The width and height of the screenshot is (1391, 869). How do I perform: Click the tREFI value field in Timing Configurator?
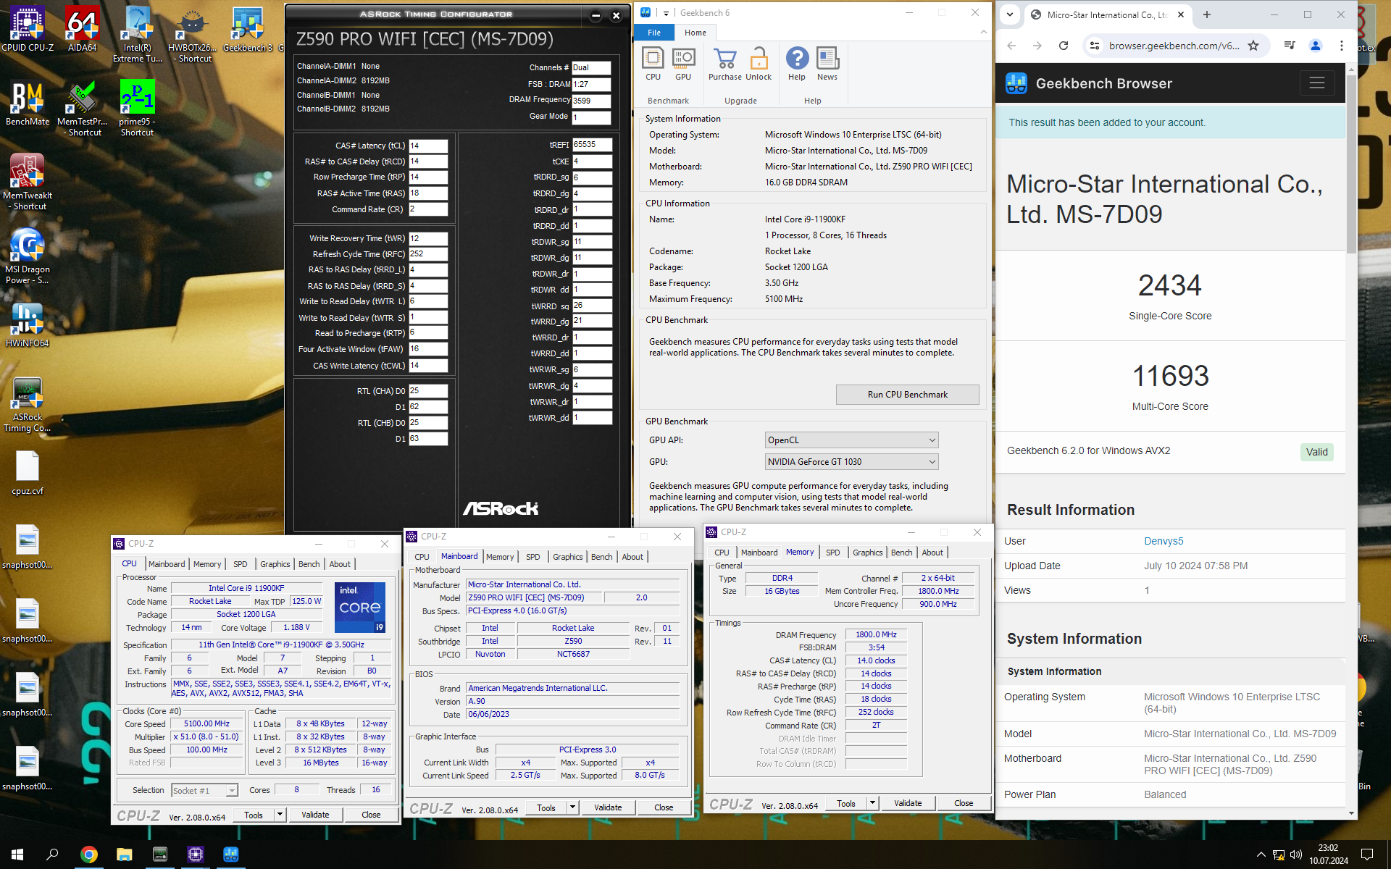point(592,145)
